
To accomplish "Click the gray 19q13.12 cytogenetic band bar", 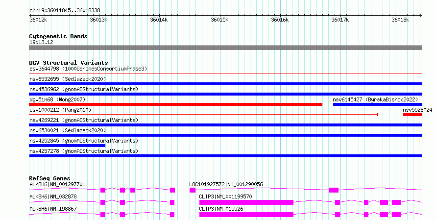I will click(225, 48).
